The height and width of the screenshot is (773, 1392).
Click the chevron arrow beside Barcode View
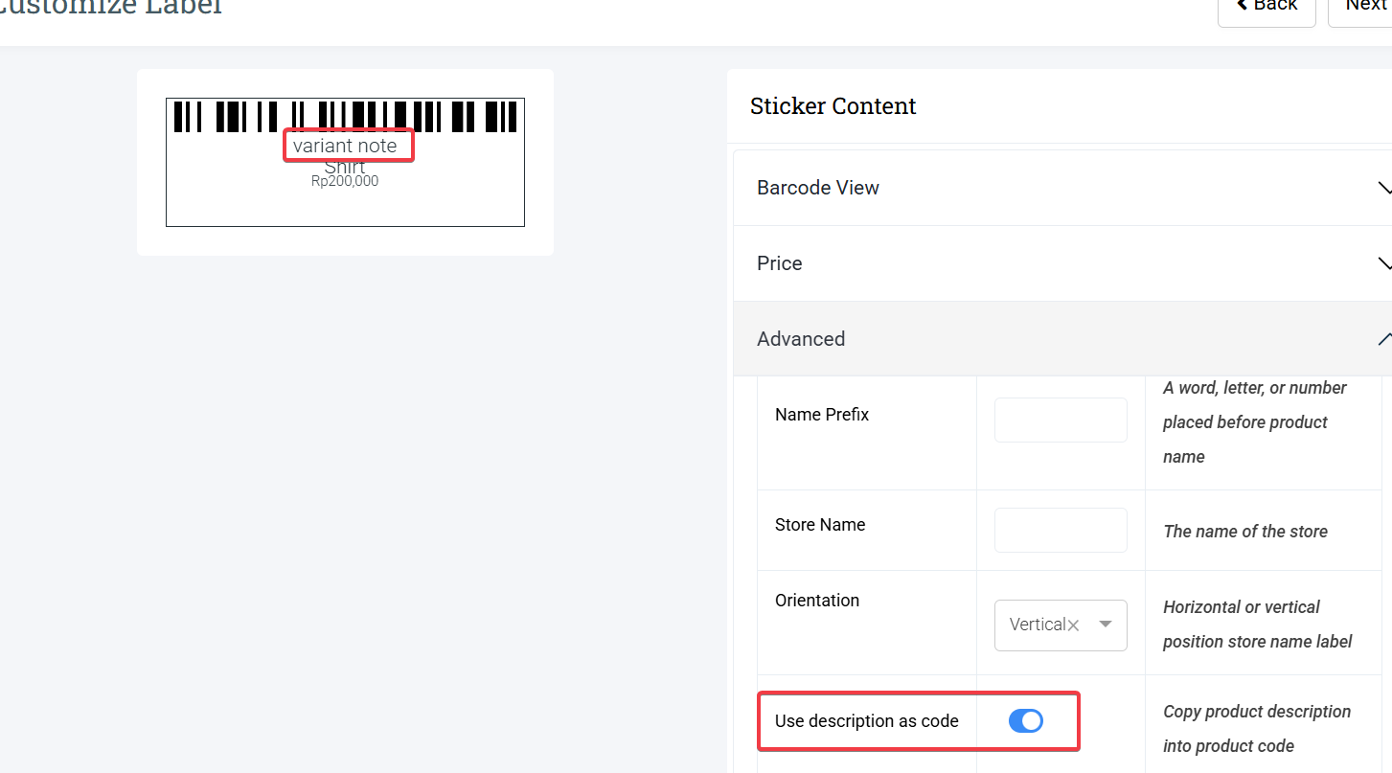pos(1383,188)
